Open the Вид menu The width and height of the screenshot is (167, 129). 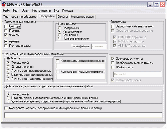(56, 11)
